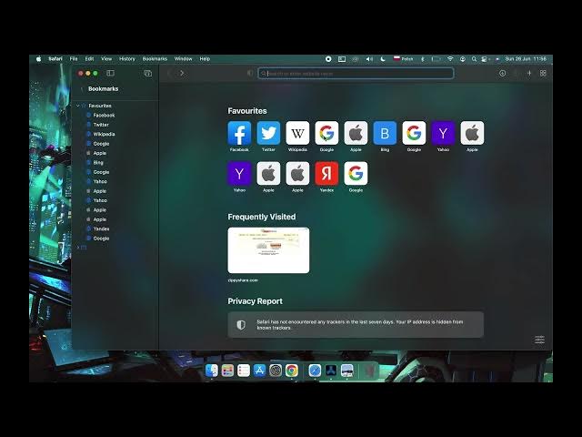Open the Help menu
This screenshot has width=582, height=437.
[205, 58]
